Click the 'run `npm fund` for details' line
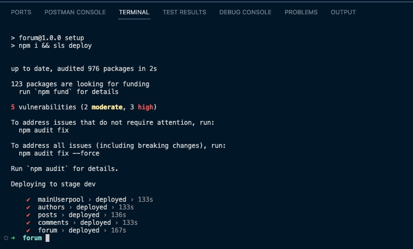The height and width of the screenshot is (249, 413). (x=69, y=92)
